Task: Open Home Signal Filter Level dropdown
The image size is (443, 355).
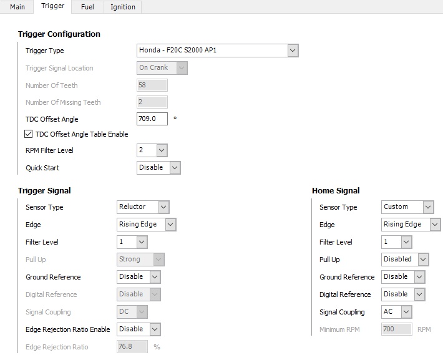Action: click(x=396, y=242)
